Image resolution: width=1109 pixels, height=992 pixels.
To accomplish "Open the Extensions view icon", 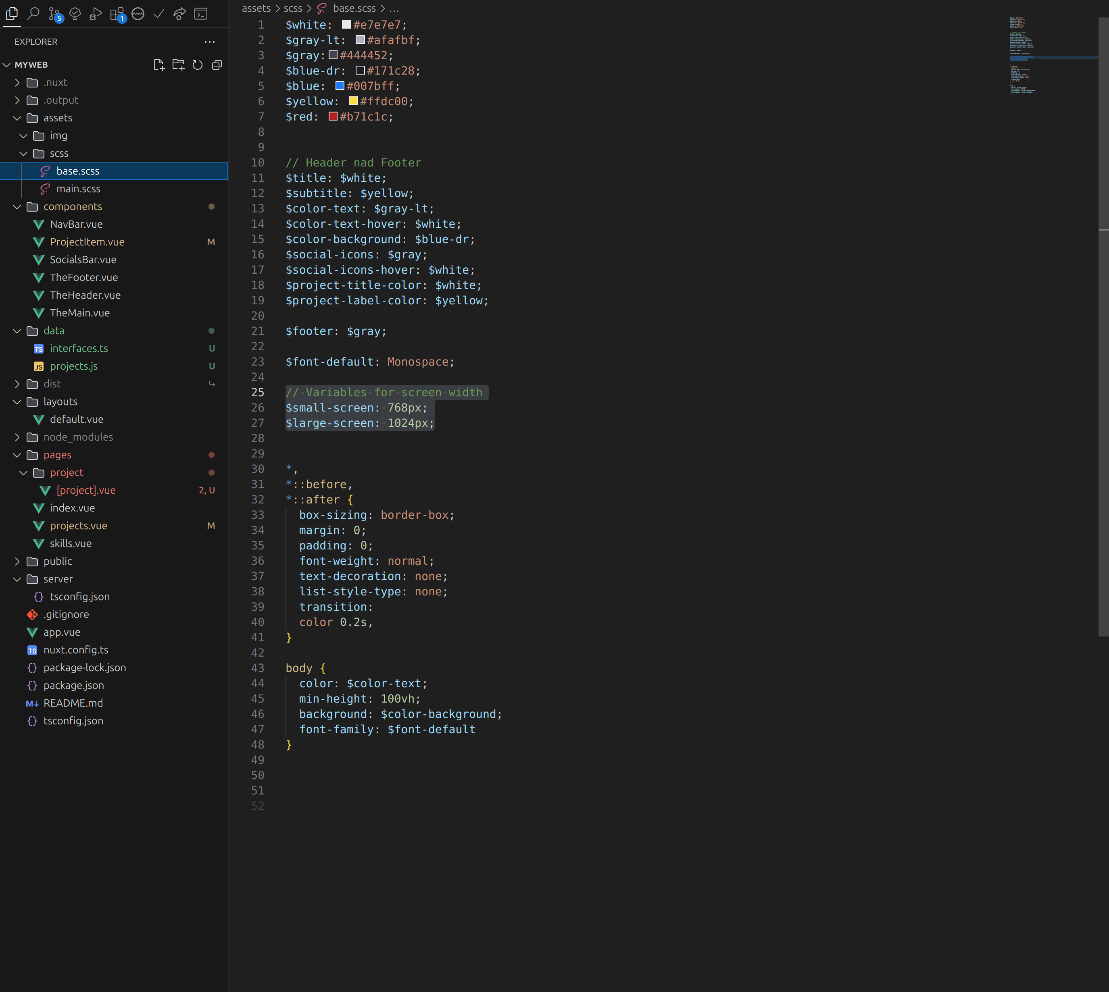I will point(117,14).
